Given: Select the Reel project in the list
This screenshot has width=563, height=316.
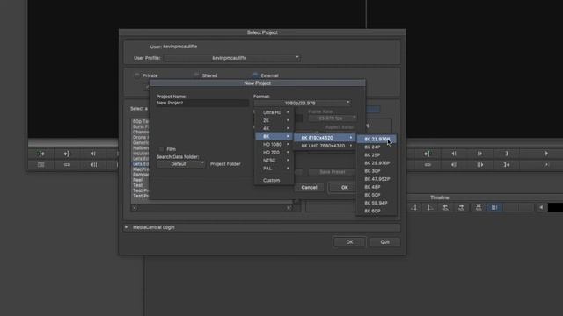Looking at the screenshot, I should click(x=138, y=180).
